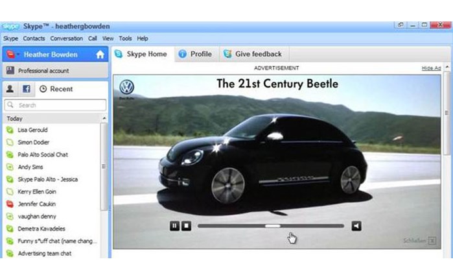Viewport: 453px width, 279px height.
Task: Stop the Beetle ad video
Action: click(x=187, y=226)
